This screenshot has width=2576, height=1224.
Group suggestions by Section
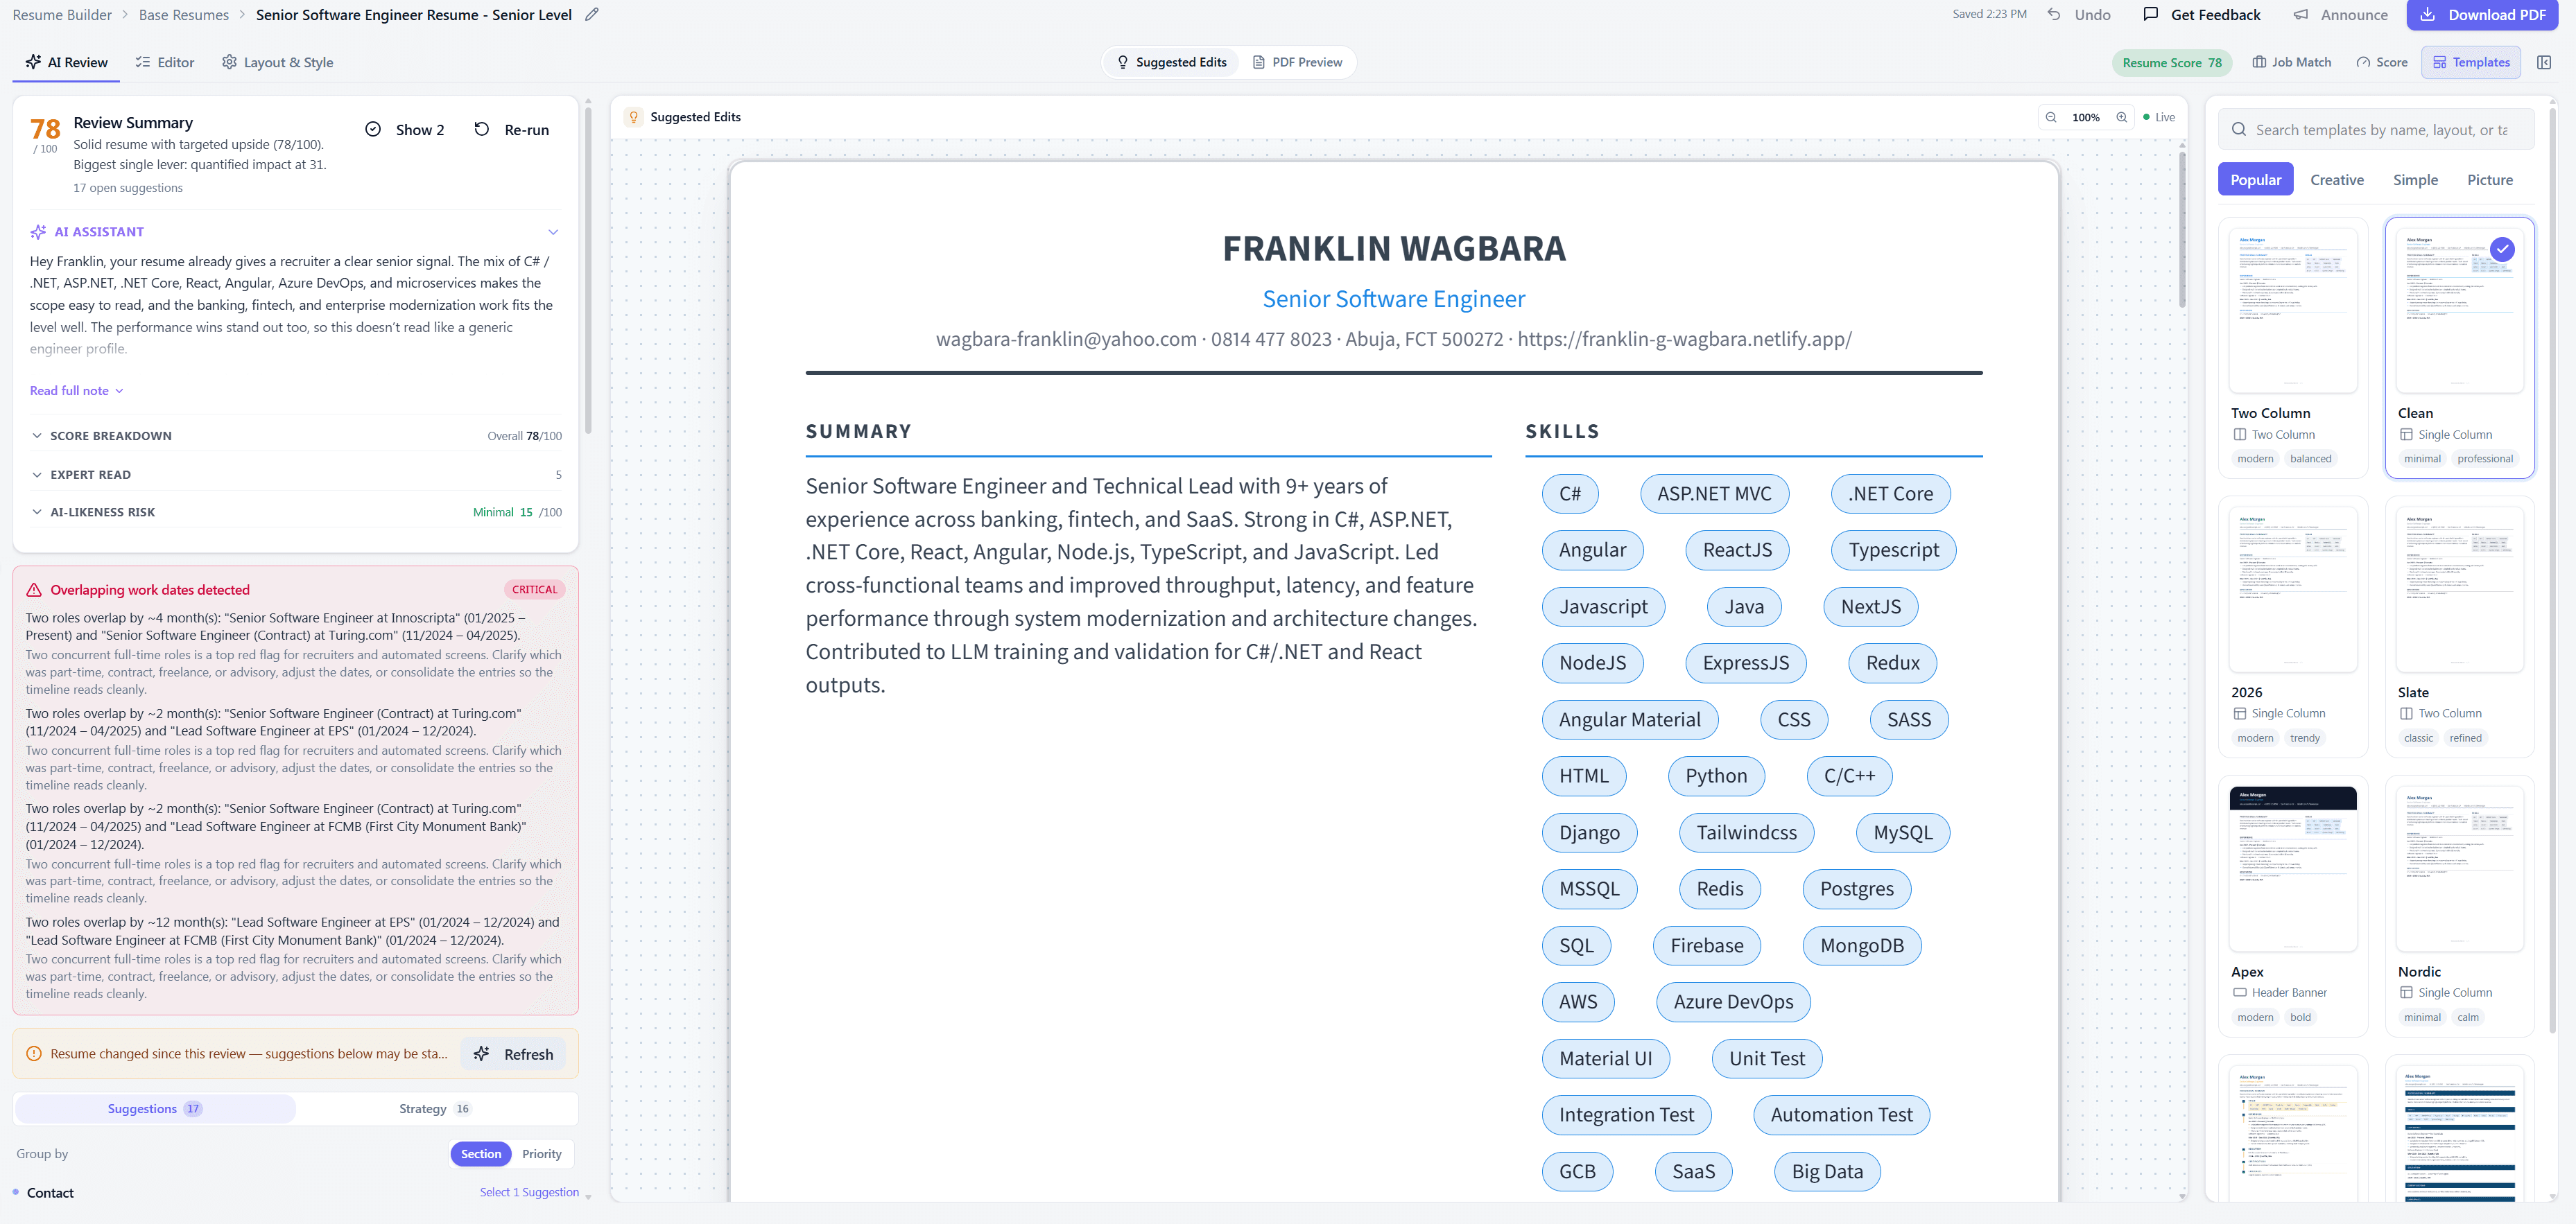pos(481,1154)
